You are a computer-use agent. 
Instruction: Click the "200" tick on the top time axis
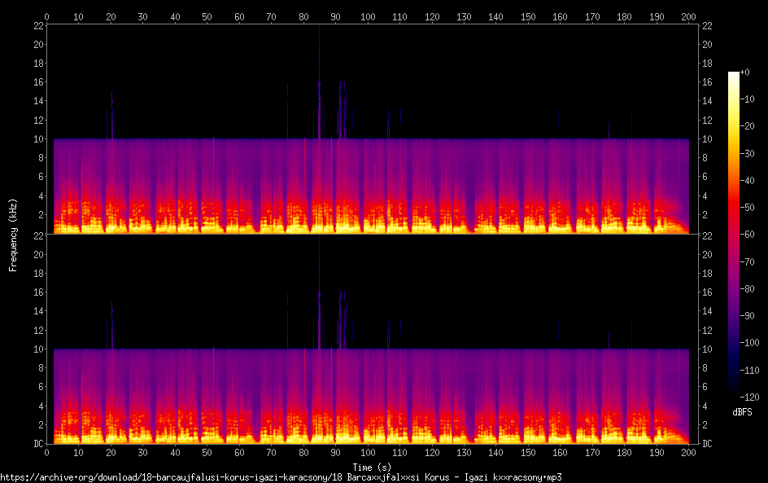pos(688,16)
